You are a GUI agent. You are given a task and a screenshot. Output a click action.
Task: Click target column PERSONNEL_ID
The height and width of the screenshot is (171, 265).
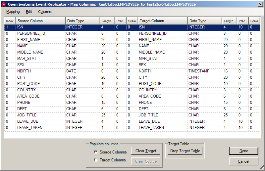(x=153, y=33)
